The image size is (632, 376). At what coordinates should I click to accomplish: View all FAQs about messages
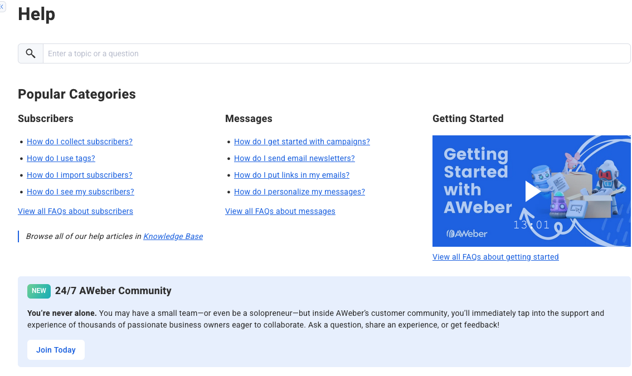coord(280,211)
